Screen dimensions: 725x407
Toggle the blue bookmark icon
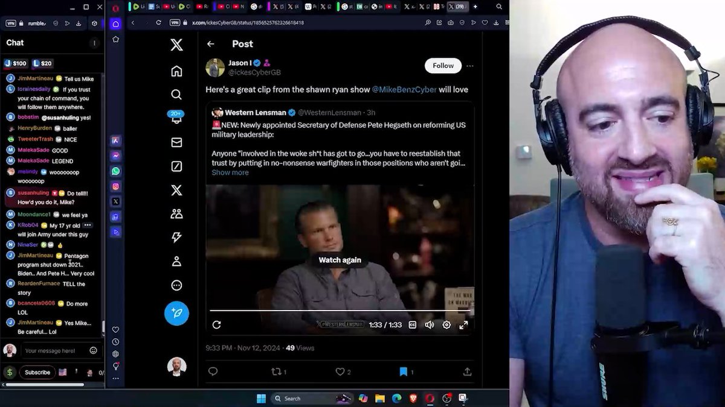[404, 372]
